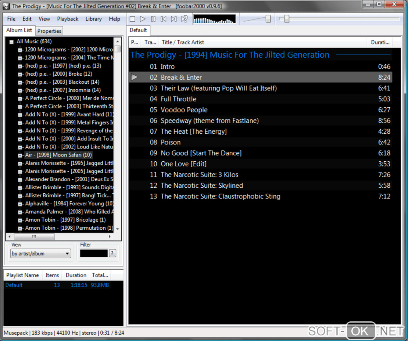Click the Filter text field
The width and height of the screenshot is (408, 341).
94,253
